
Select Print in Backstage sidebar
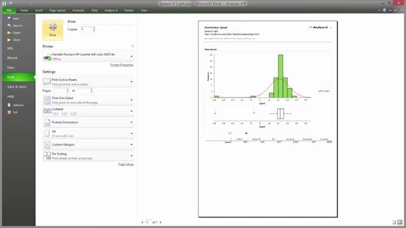(x=18, y=77)
